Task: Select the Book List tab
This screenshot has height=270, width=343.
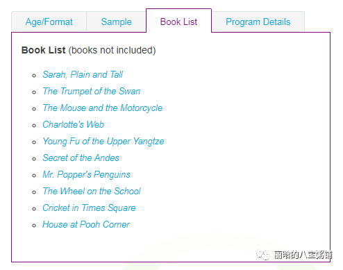Action: (x=178, y=22)
